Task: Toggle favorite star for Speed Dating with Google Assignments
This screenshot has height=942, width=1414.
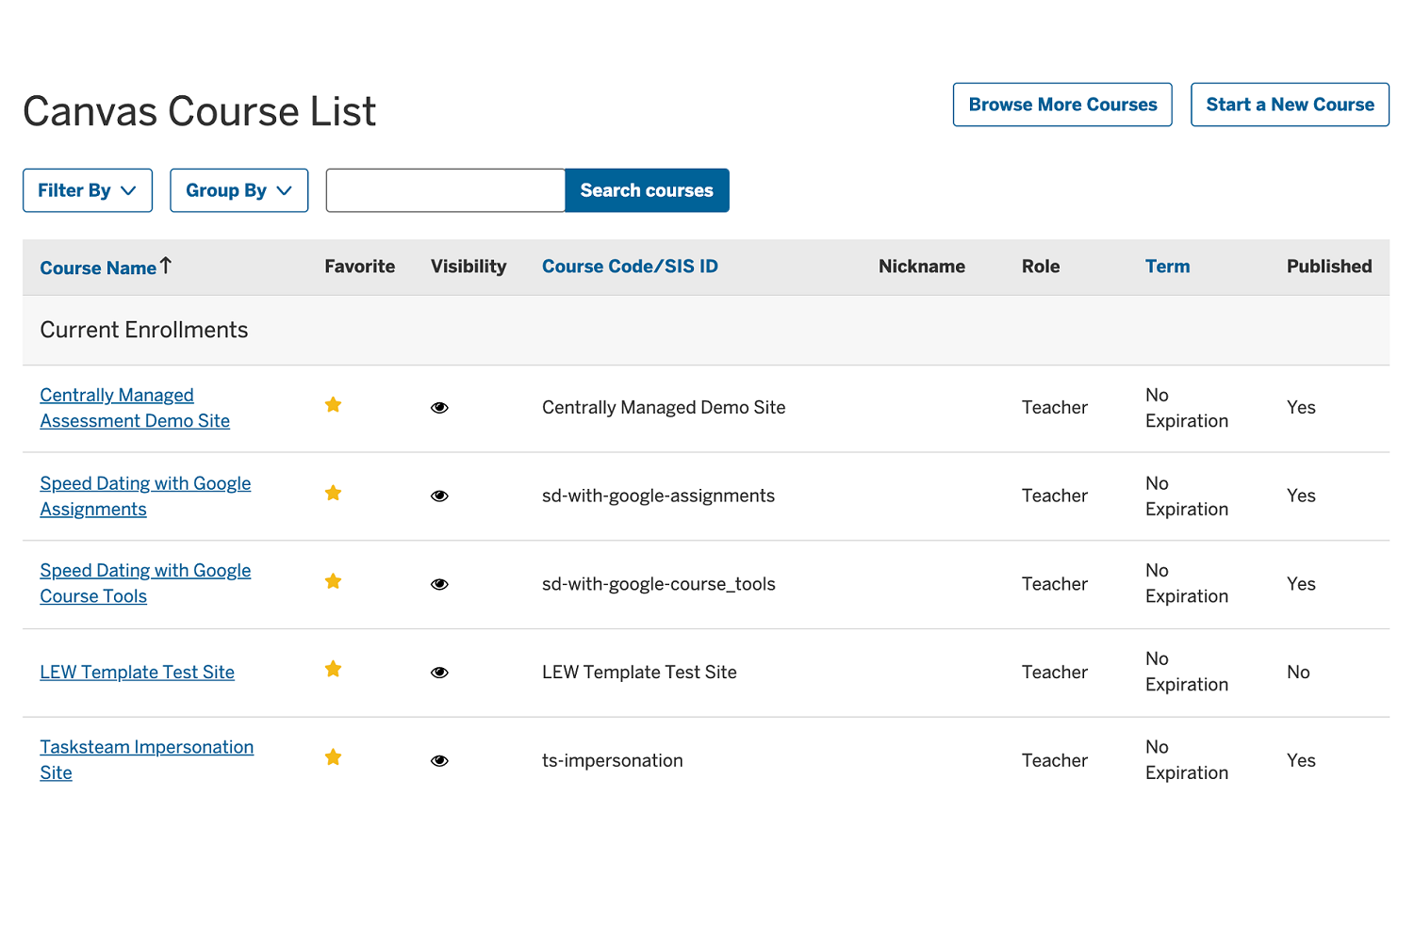Action: (x=333, y=494)
